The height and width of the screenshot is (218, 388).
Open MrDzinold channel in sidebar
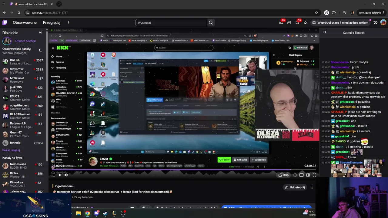pos(23,80)
